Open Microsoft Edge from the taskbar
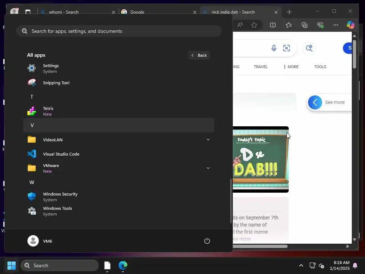This screenshot has height=274, width=365. 123,265
